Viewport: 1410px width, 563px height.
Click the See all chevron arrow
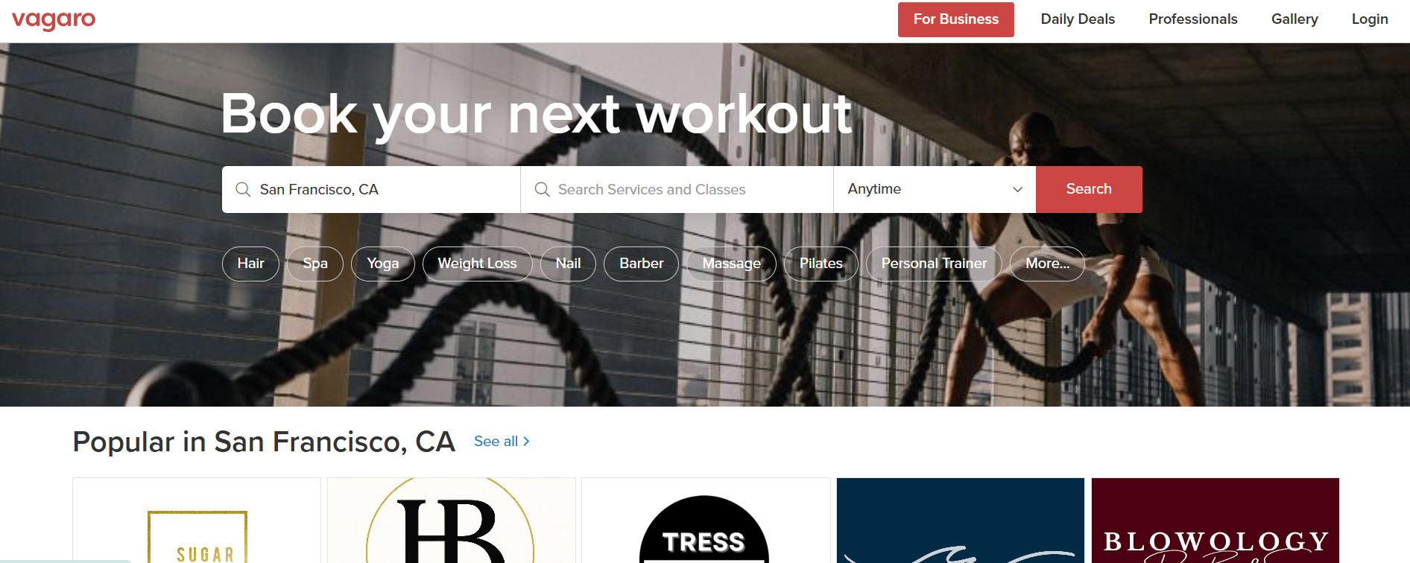pos(526,441)
